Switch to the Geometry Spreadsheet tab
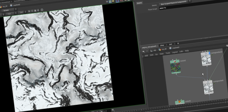 tap(5, 2)
